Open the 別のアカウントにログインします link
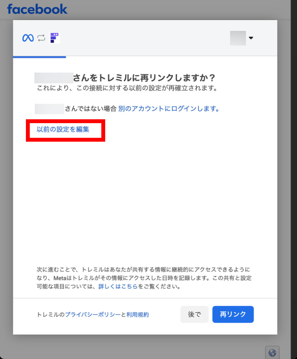 [169, 109]
